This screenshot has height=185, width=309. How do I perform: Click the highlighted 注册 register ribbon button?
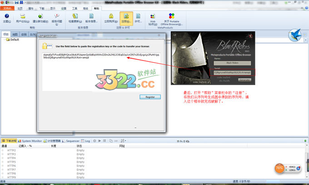(x=126, y=18)
